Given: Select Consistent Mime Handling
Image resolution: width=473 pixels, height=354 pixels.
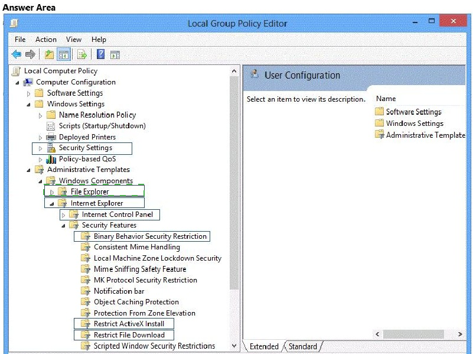Looking at the screenshot, I should (136, 247).
